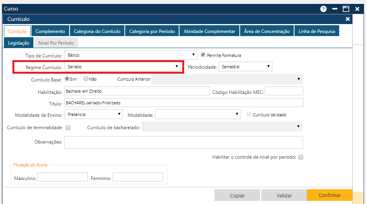Toggle the Permite Formatura checkbox
The height and width of the screenshot is (204, 366).
203,55
